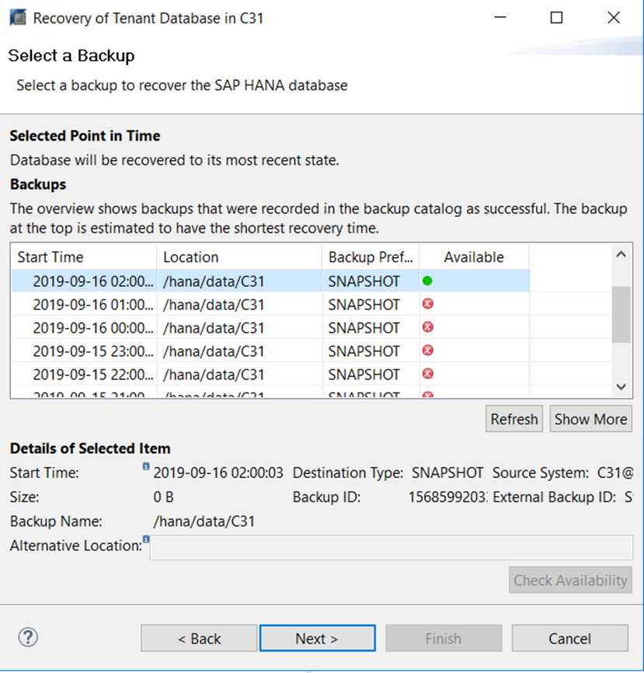The width and height of the screenshot is (644, 673).
Task: Click the SNAPSHOT prefix in the 22:00 row
Action: click(x=364, y=375)
